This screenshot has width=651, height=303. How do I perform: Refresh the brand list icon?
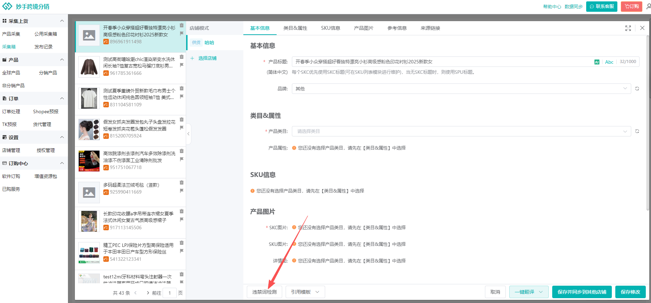coord(637,89)
